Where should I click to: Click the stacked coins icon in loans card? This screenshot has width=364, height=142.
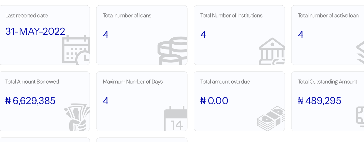(172, 51)
